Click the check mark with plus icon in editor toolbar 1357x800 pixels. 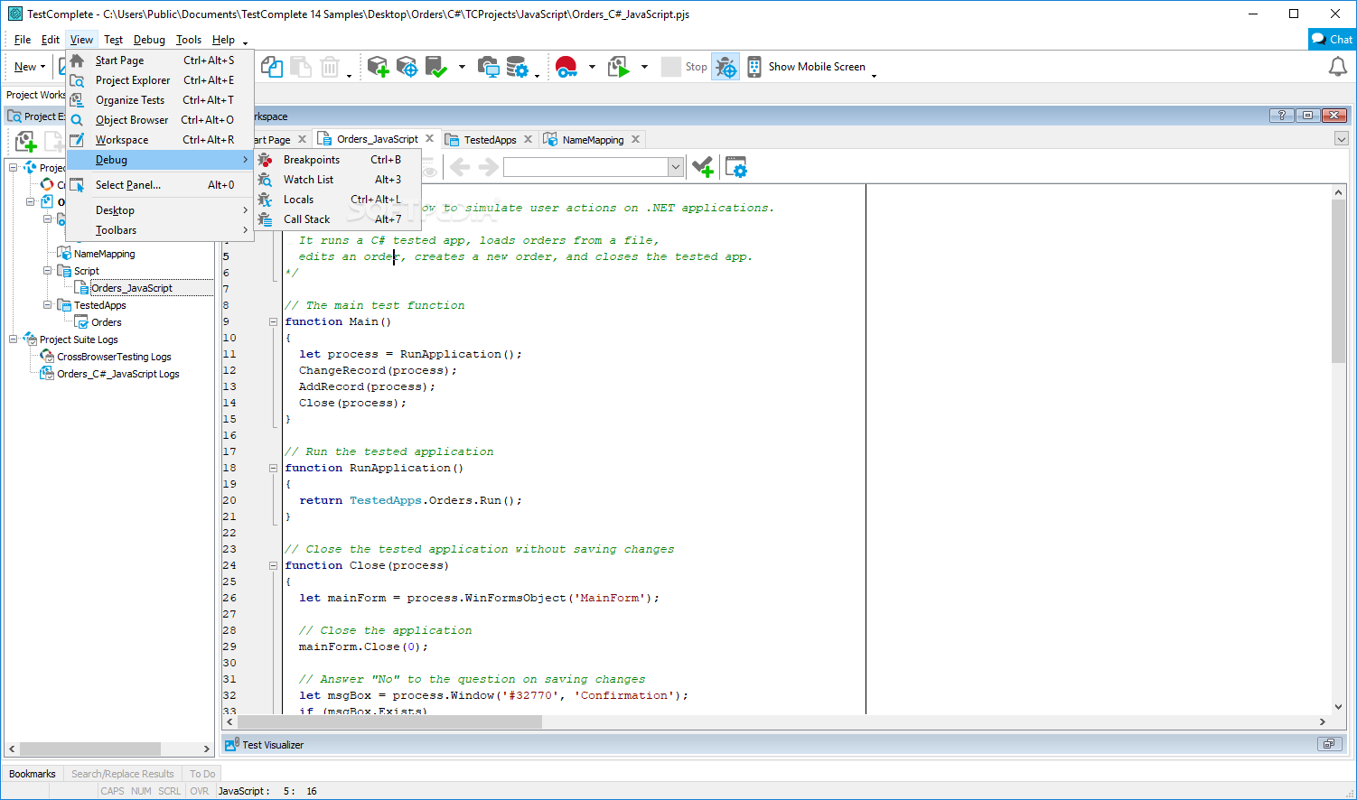(x=702, y=167)
